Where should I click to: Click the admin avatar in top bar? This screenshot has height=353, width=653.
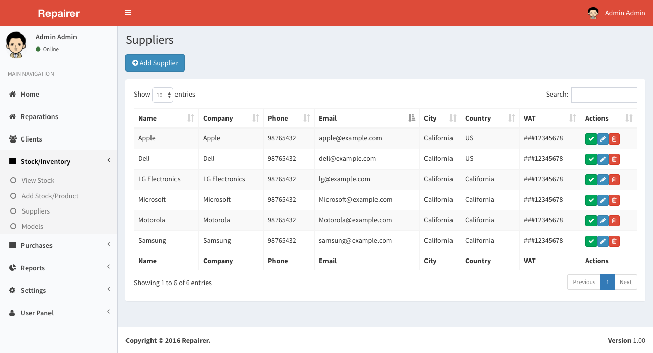pyautogui.click(x=593, y=13)
